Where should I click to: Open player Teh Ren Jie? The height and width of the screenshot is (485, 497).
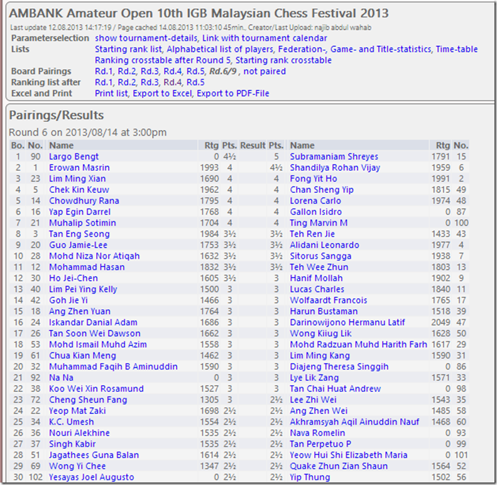(x=312, y=234)
